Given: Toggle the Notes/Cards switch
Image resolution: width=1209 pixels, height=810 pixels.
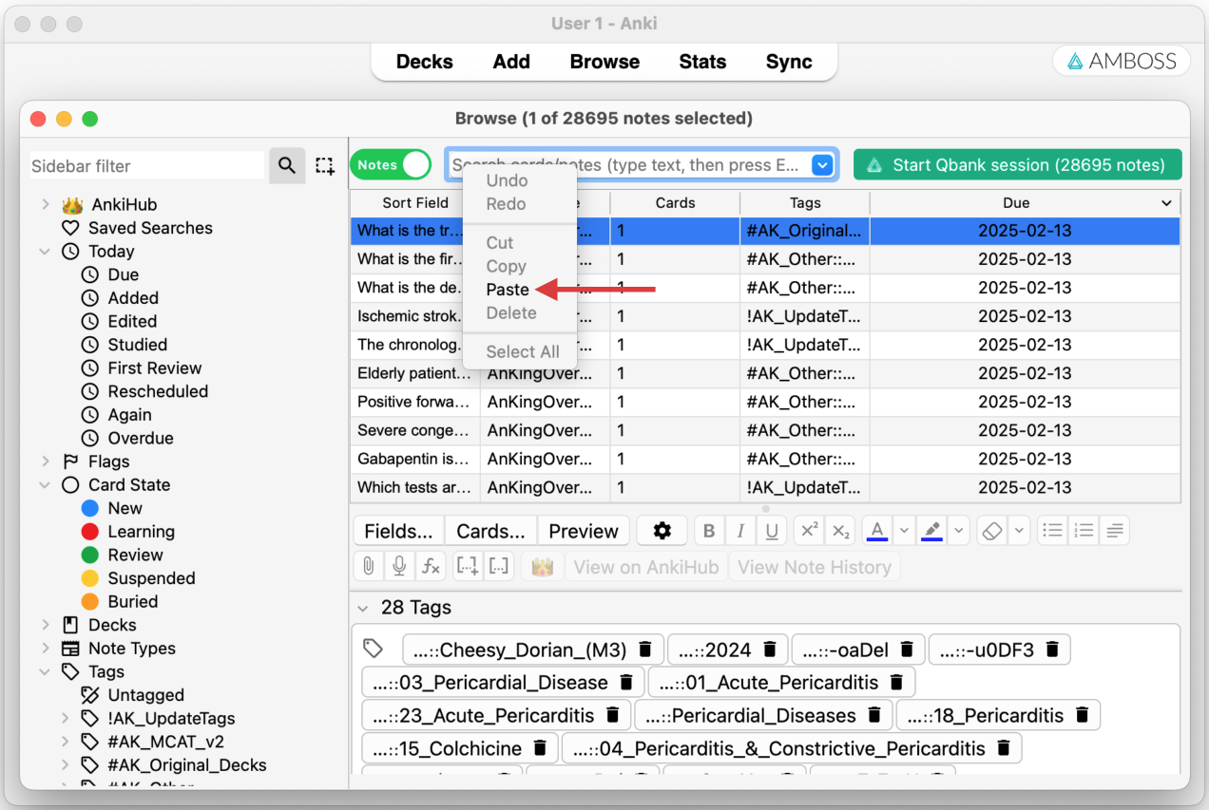Looking at the screenshot, I should (x=391, y=164).
